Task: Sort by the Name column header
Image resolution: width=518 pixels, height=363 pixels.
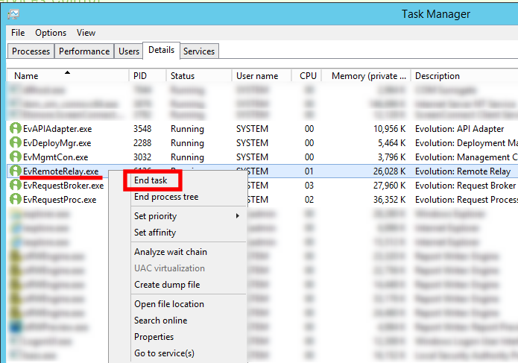Action: 67,75
